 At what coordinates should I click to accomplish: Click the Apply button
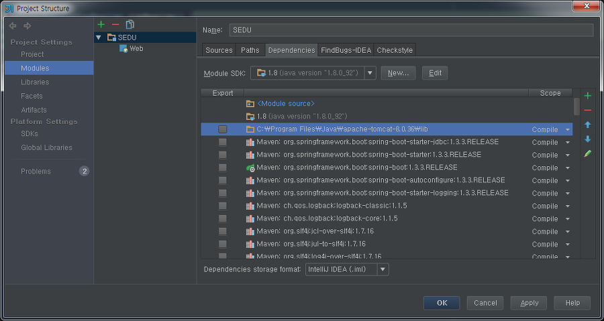[529, 303]
